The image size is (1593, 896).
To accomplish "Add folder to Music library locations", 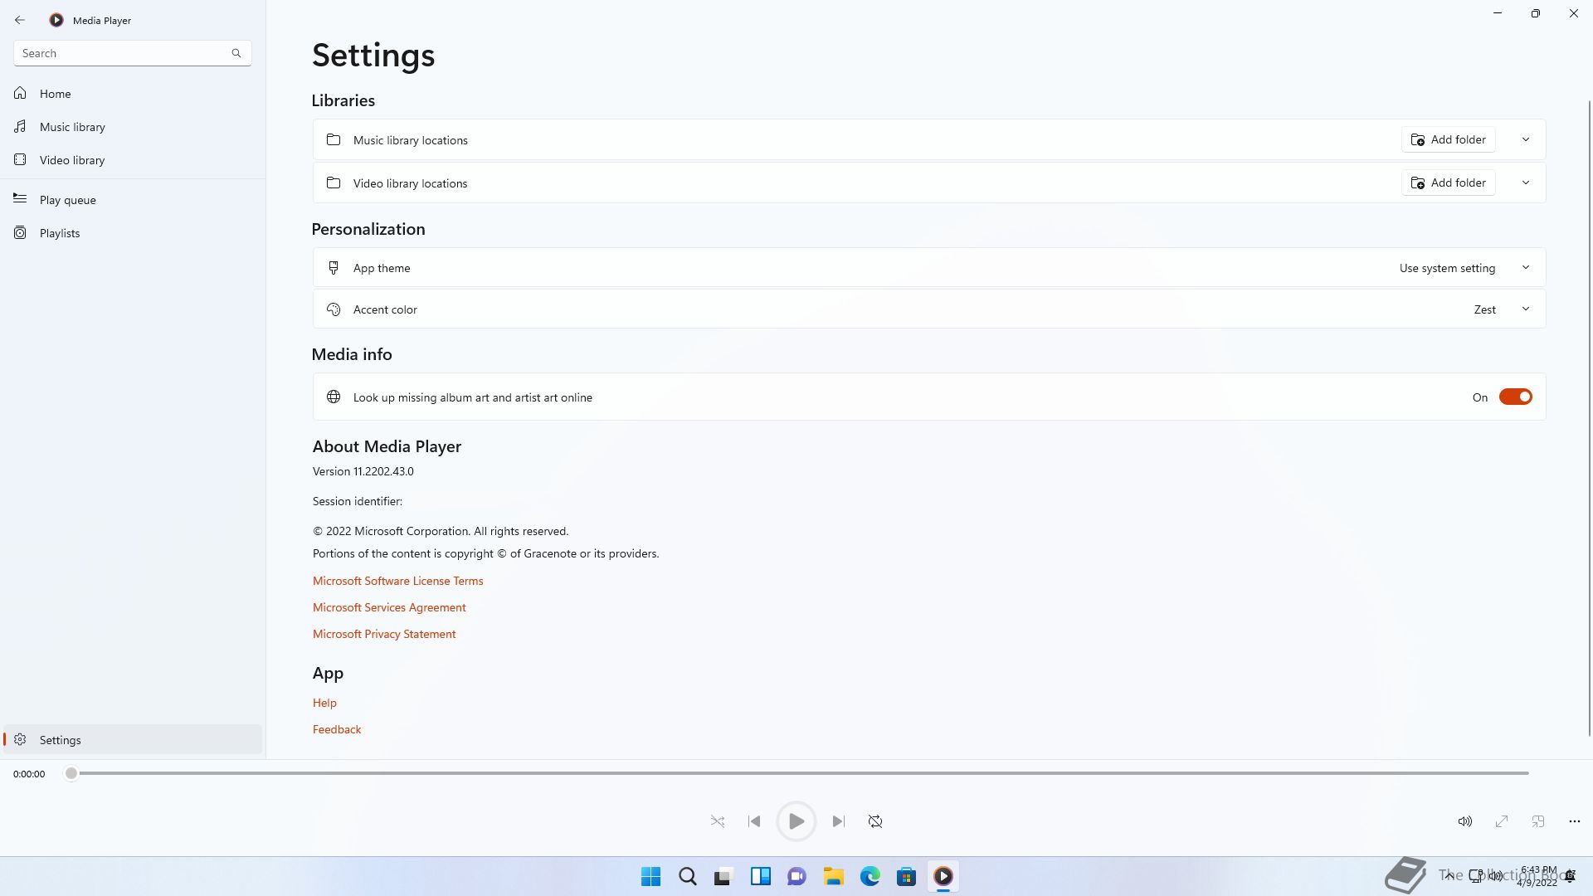I will tap(1449, 139).
